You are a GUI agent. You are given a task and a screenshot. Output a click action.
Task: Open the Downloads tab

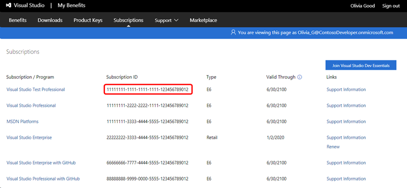pos(50,20)
